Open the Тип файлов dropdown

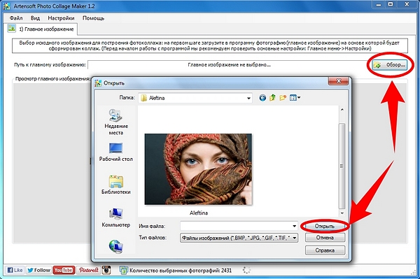pos(239,238)
